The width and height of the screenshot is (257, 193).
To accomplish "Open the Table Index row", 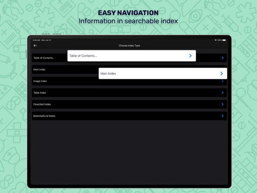I will (x=129, y=93).
